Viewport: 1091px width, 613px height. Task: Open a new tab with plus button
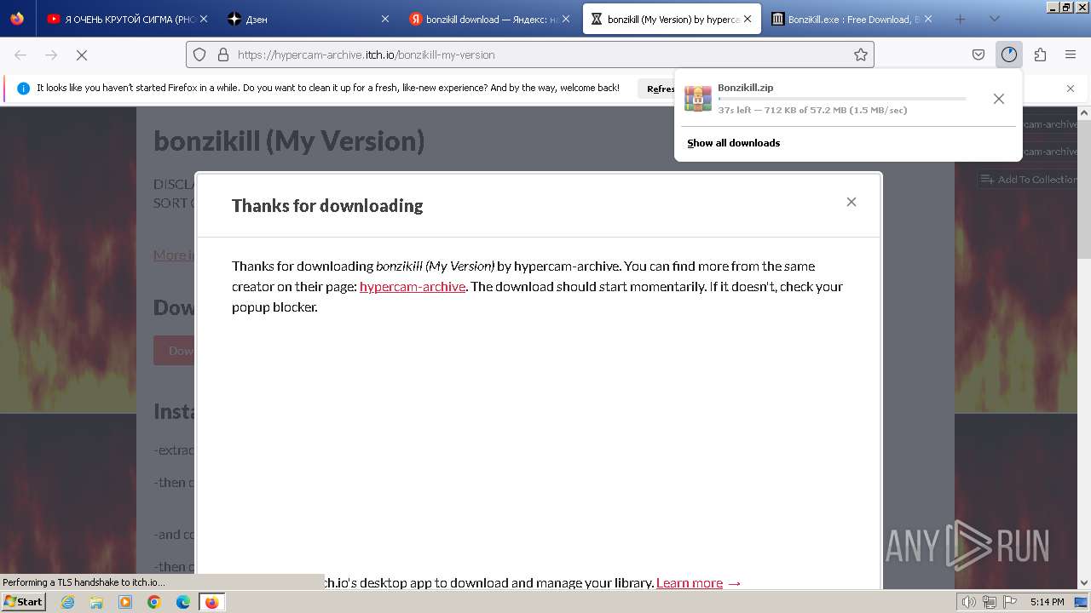pyautogui.click(x=960, y=19)
